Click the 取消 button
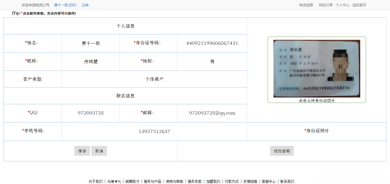 click(x=99, y=151)
